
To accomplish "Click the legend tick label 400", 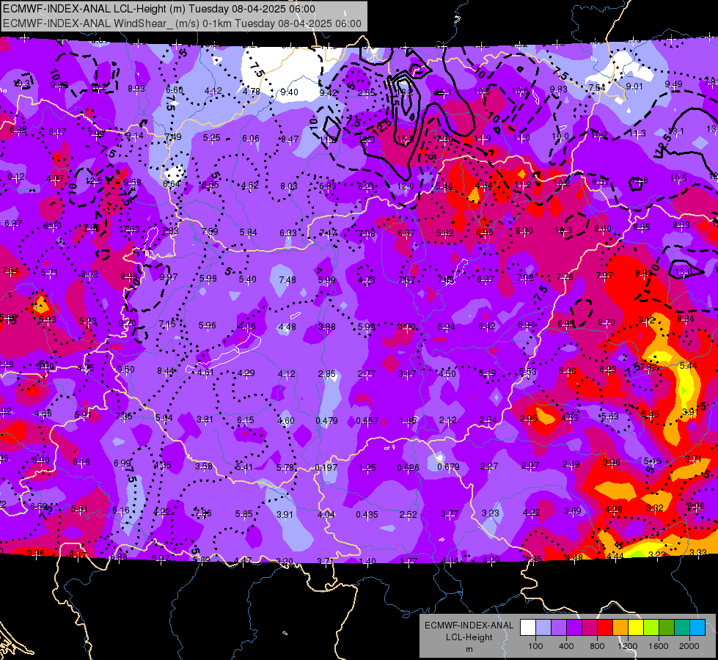I will pos(566,646).
